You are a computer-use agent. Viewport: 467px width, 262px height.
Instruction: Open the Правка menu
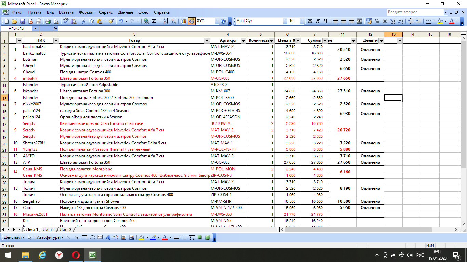click(35, 12)
